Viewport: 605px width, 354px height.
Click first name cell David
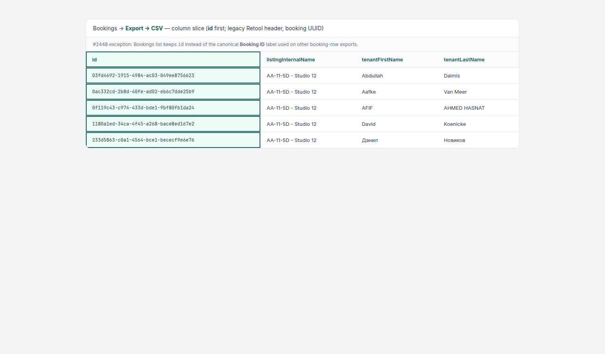tap(396, 124)
